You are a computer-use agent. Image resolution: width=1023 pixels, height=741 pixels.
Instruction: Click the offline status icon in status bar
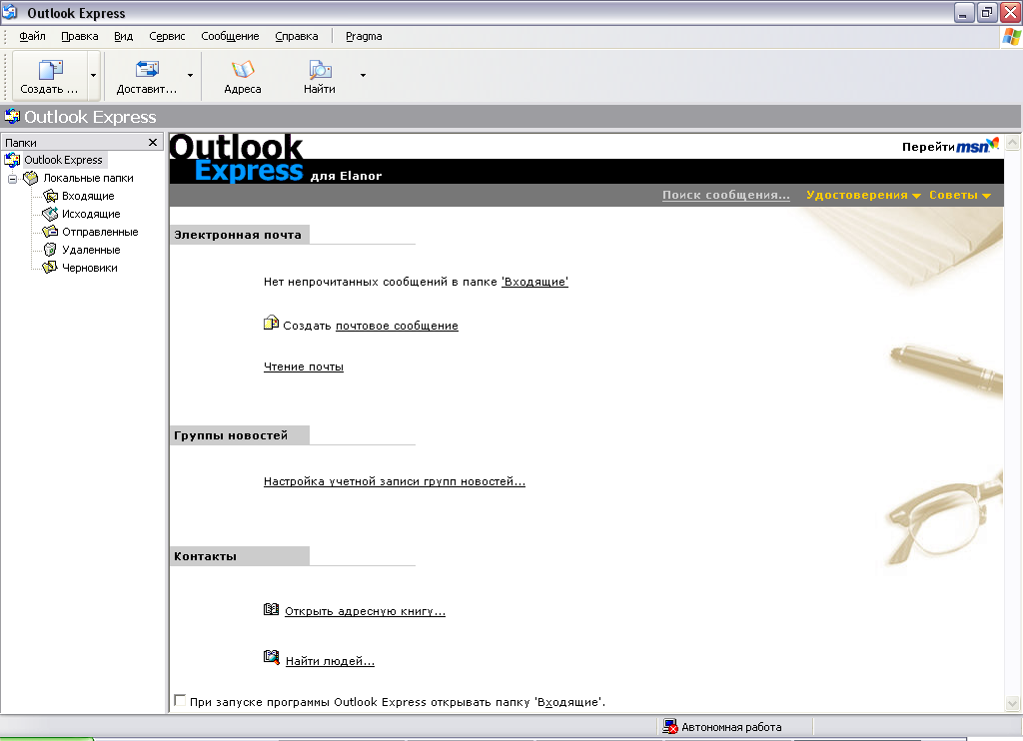(670, 727)
